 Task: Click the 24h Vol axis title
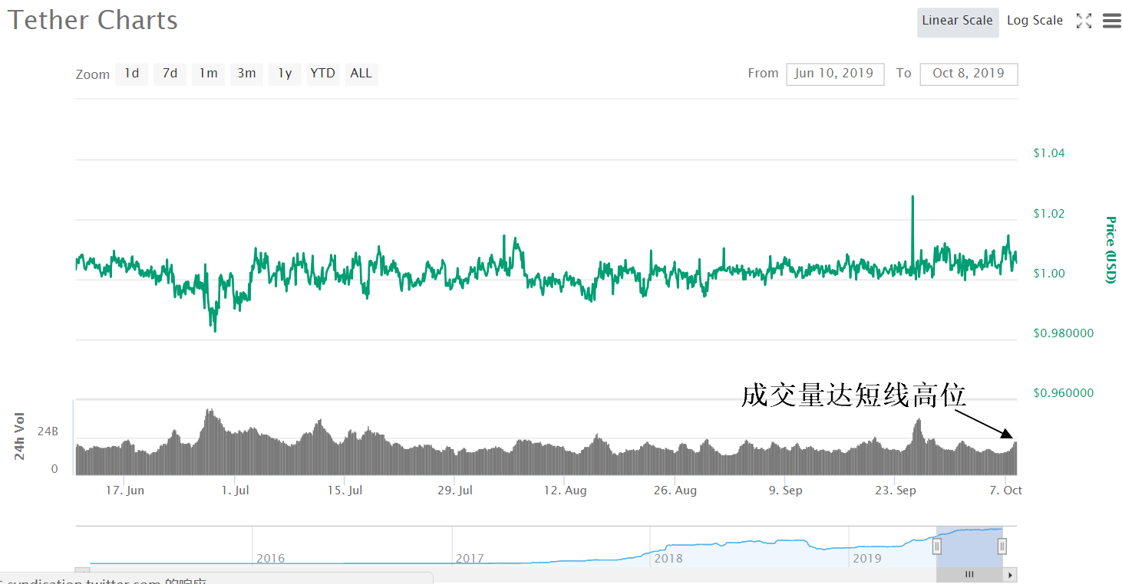pos(20,436)
